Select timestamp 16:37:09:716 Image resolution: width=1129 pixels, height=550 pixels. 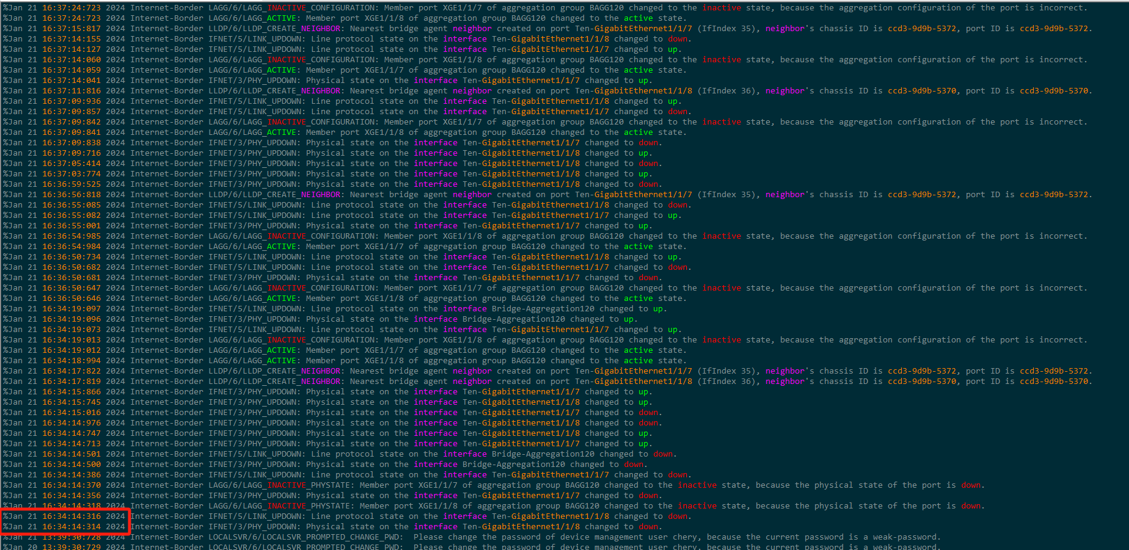tap(71, 153)
